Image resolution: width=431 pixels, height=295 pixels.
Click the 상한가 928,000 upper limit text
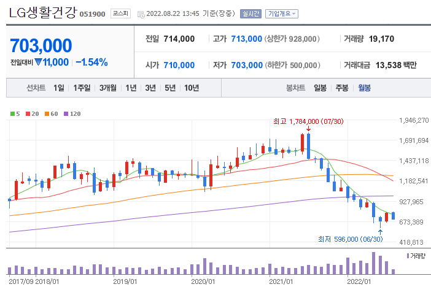[292, 39]
